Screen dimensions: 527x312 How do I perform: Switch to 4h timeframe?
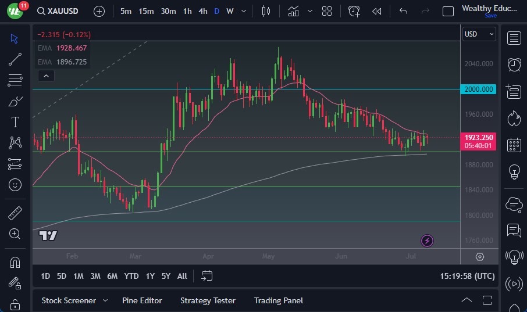click(x=202, y=11)
